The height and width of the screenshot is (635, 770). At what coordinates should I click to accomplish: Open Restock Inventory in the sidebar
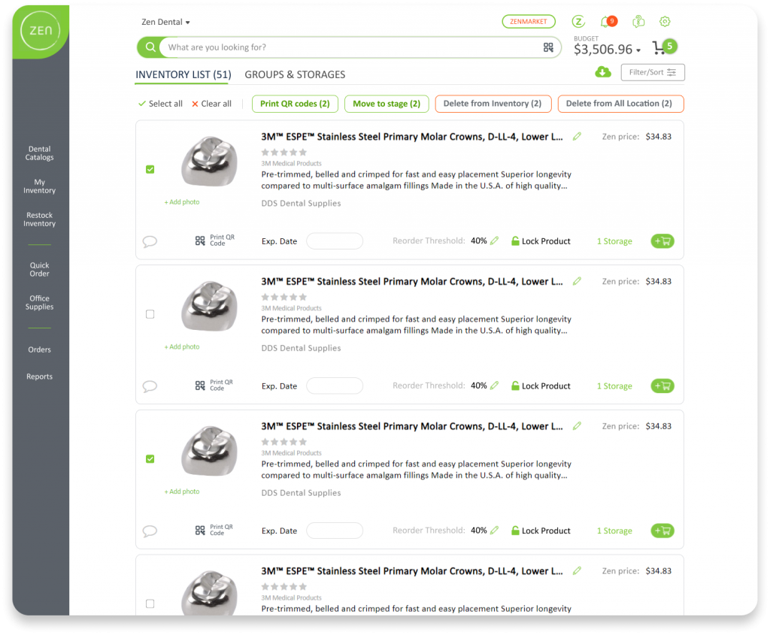coord(40,219)
